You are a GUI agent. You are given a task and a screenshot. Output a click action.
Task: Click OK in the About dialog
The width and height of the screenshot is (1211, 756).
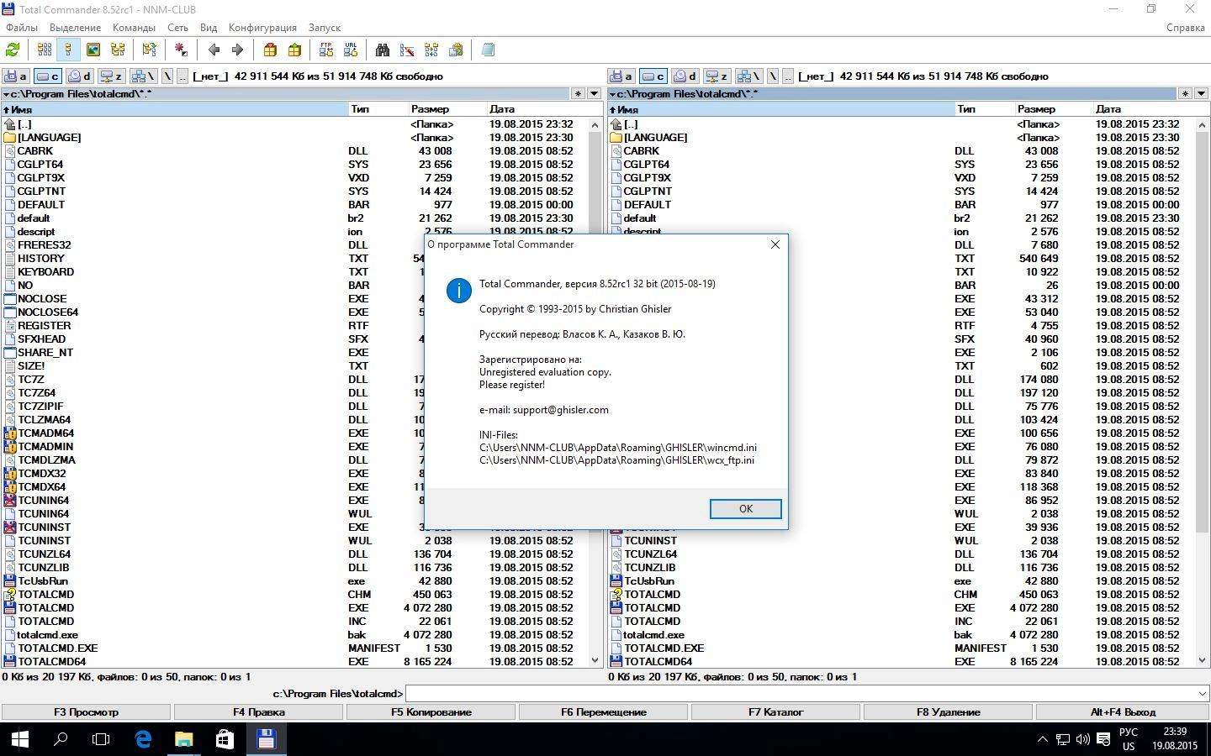(x=745, y=509)
